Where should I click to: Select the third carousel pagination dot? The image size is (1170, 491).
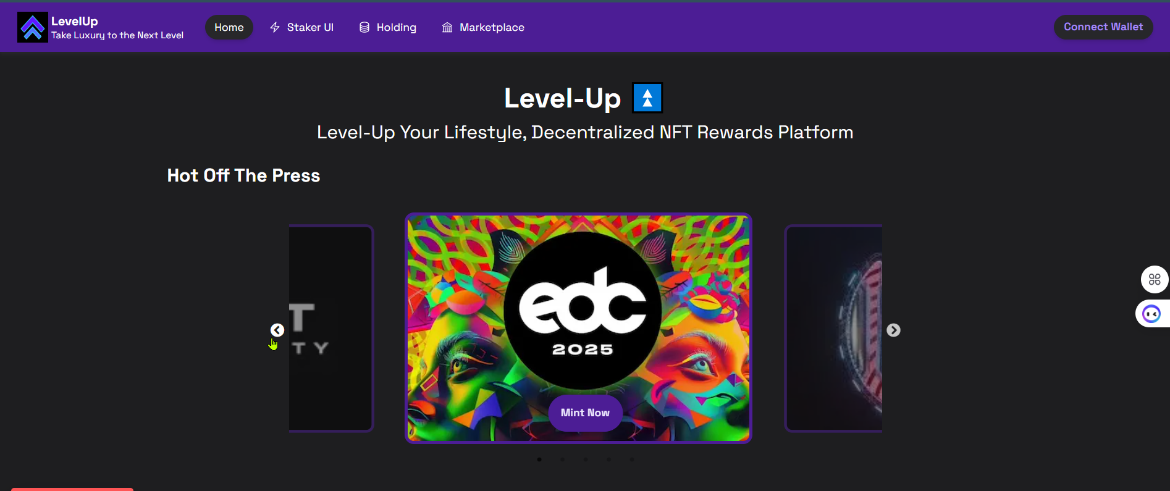[x=586, y=460]
